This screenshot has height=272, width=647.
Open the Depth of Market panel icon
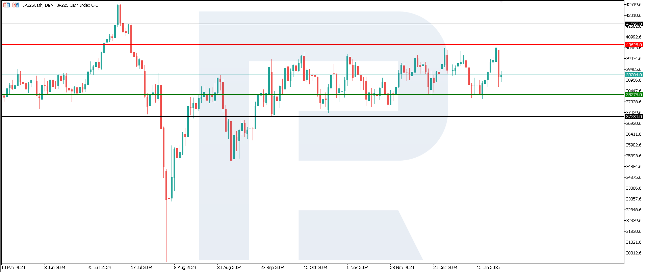pos(6,5)
